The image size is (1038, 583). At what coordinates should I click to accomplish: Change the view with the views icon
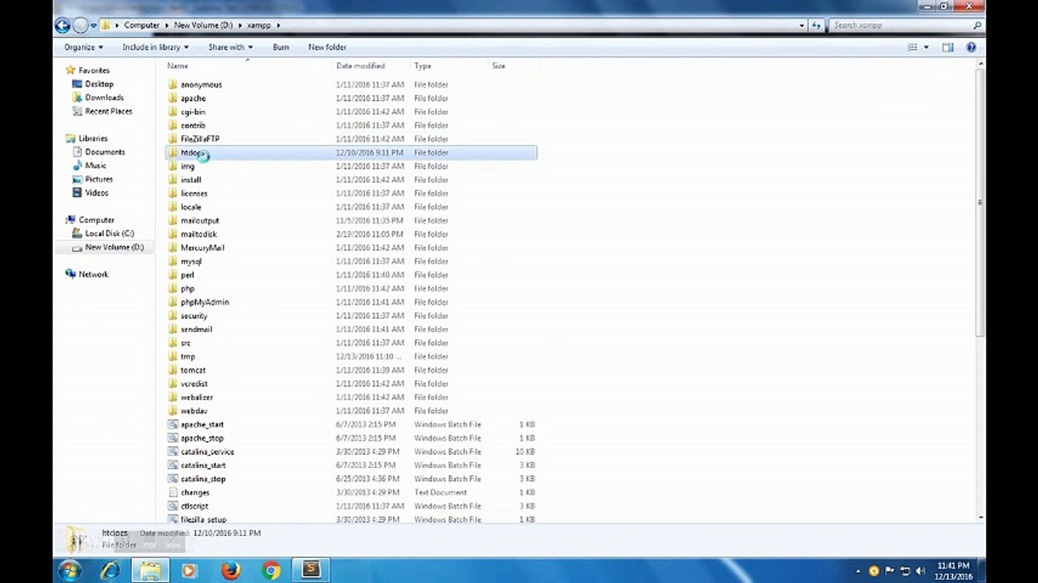pyautogui.click(x=912, y=48)
